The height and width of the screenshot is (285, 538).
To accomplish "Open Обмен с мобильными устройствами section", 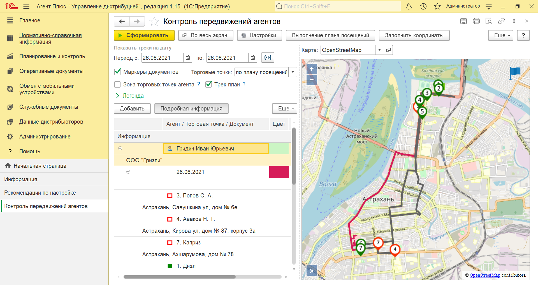I will coord(47,89).
